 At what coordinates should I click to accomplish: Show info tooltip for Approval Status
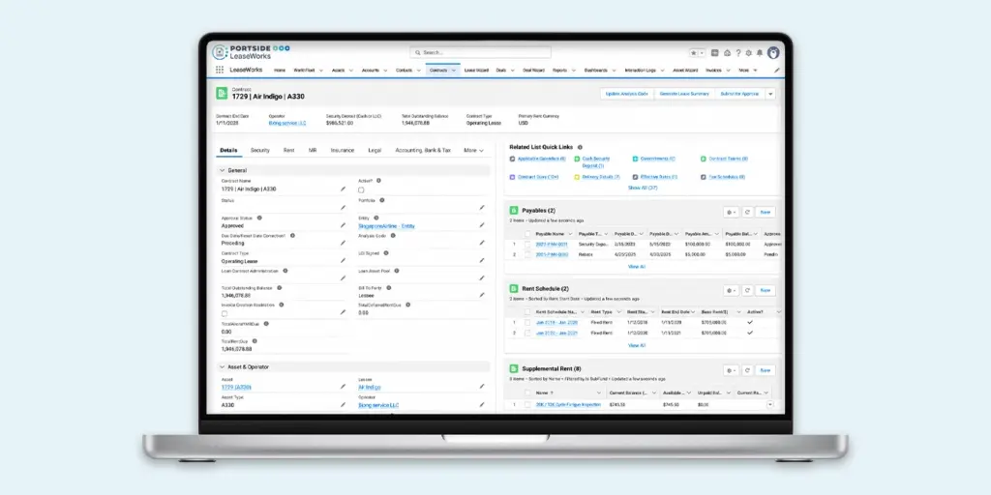259,218
